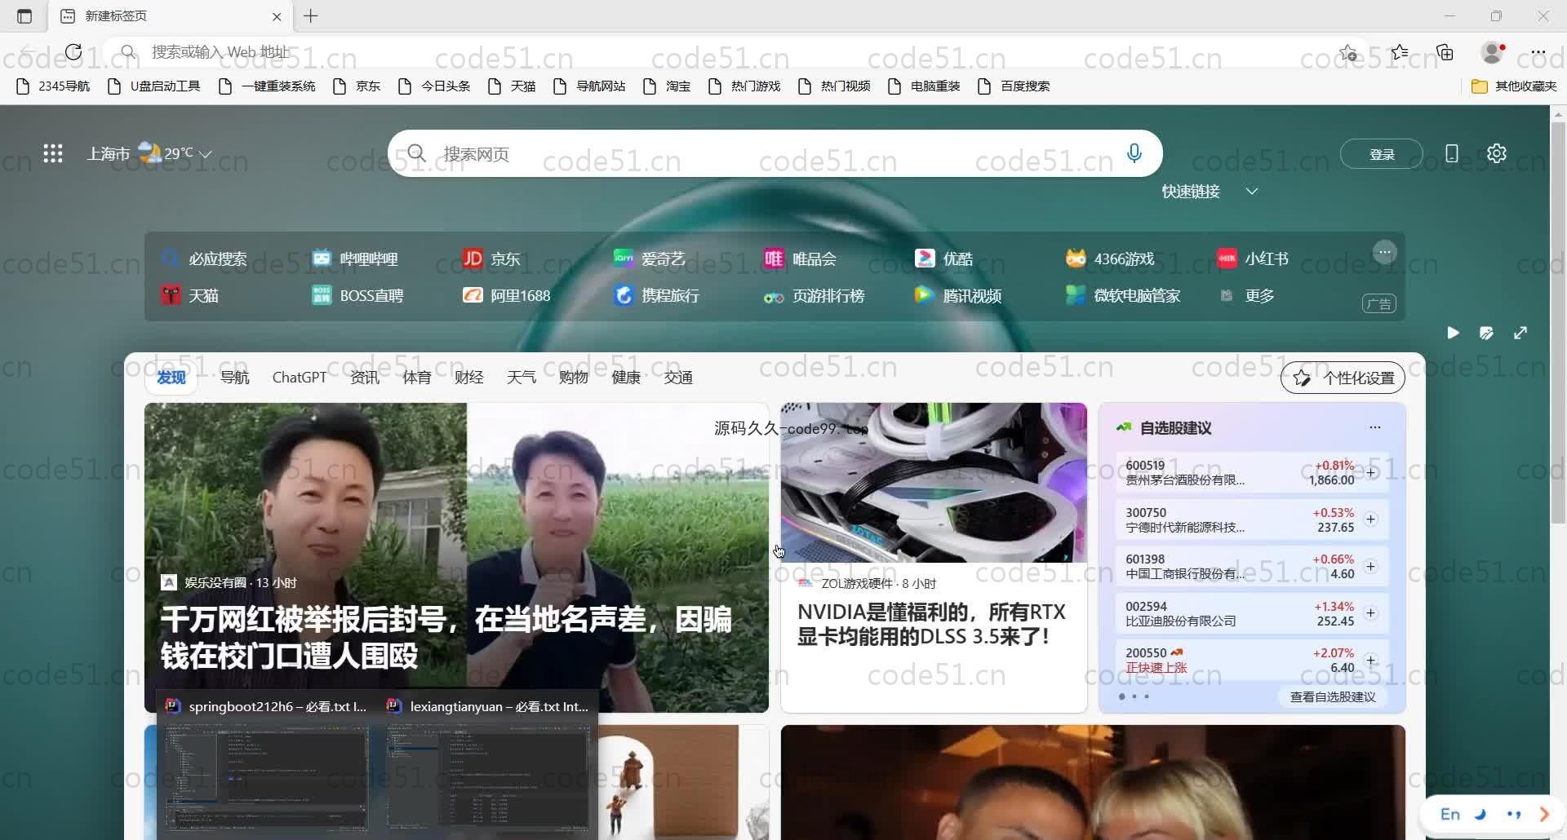Open the 唯品会 quick link
The width and height of the screenshot is (1567, 840).
click(800, 259)
